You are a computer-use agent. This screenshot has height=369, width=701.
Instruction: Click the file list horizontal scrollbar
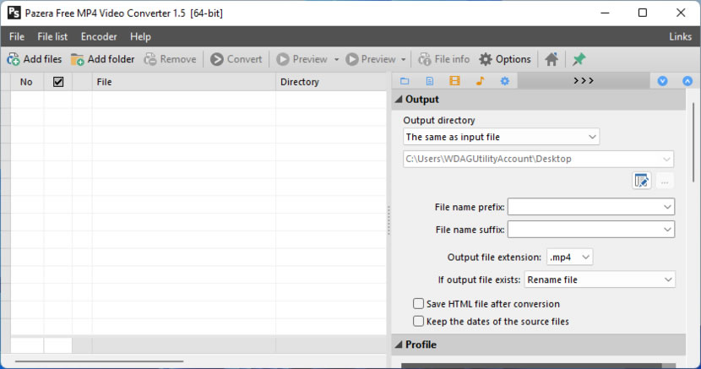(100, 361)
